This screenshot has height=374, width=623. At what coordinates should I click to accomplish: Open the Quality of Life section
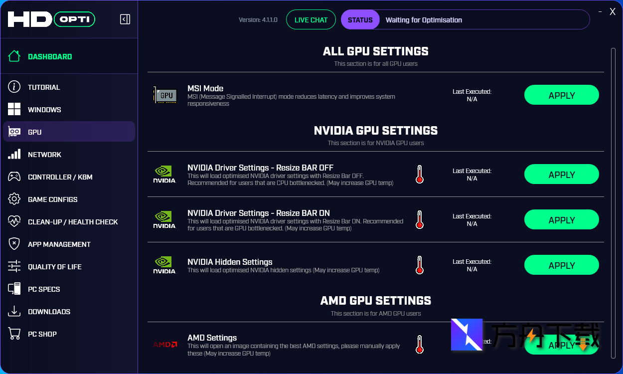pyautogui.click(x=54, y=267)
